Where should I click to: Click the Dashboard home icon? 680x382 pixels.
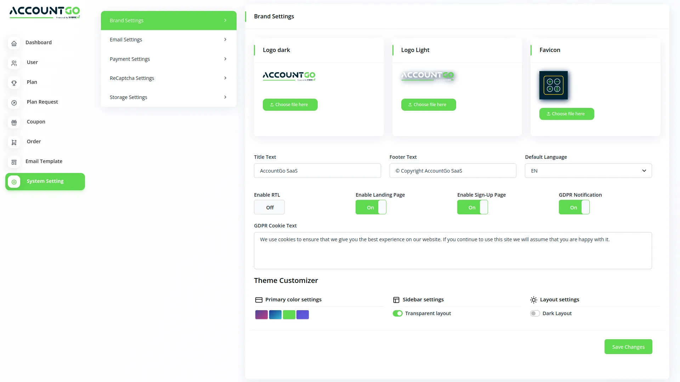pyautogui.click(x=14, y=43)
